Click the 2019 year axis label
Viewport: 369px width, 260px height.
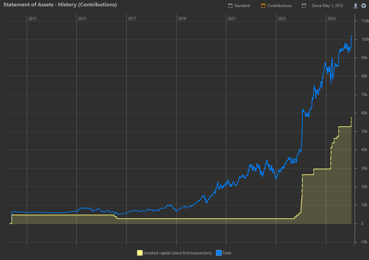point(182,19)
